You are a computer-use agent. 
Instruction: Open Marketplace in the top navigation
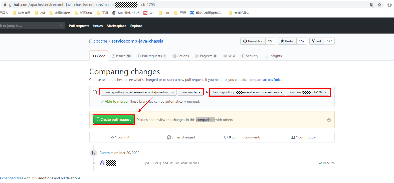116,26
